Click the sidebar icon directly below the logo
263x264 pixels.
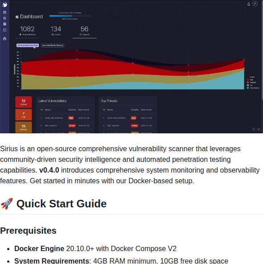5,12
